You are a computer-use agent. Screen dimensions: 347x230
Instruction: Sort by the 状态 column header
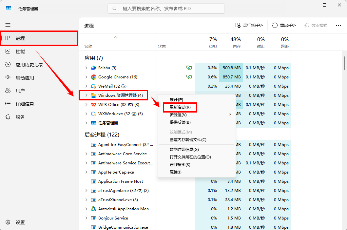(176, 43)
